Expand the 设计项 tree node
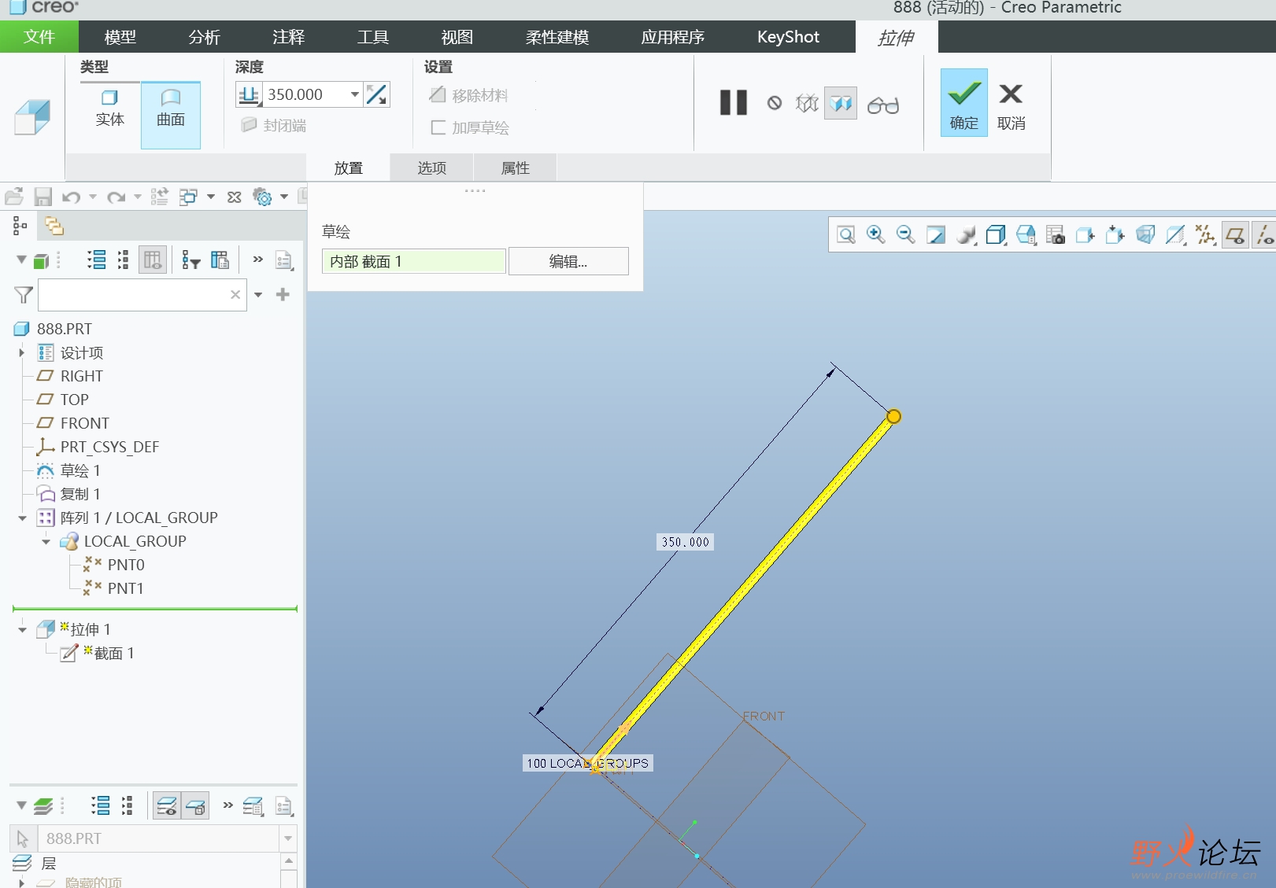This screenshot has height=888, width=1276. coord(22,352)
